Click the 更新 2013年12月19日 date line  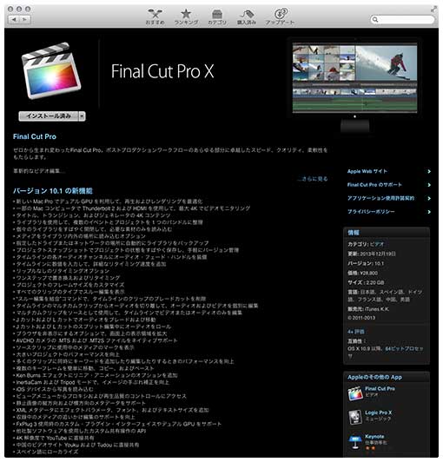372,254
